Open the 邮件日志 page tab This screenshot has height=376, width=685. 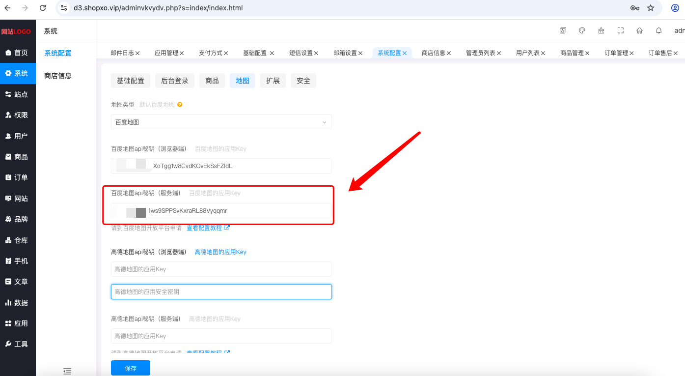[122, 53]
